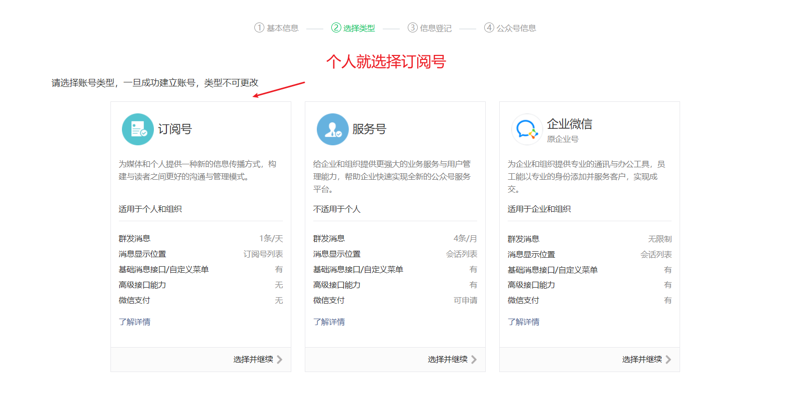Select step 4 公众号信息
Image resolution: width=797 pixels, height=411 pixels.
pos(510,28)
